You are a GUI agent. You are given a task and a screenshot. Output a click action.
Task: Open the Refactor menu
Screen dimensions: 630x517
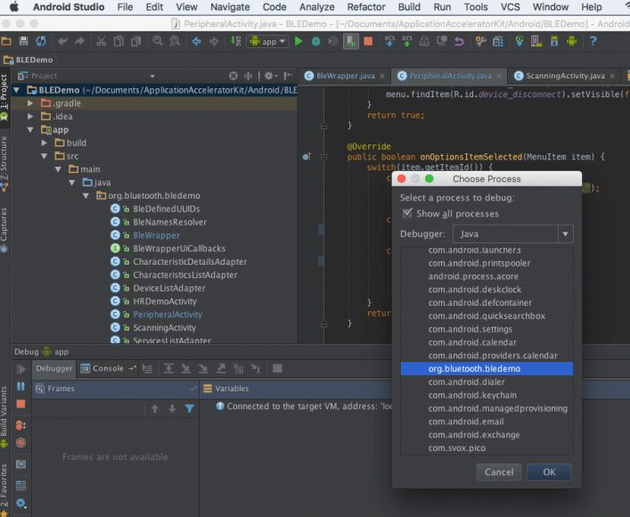click(x=366, y=7)
